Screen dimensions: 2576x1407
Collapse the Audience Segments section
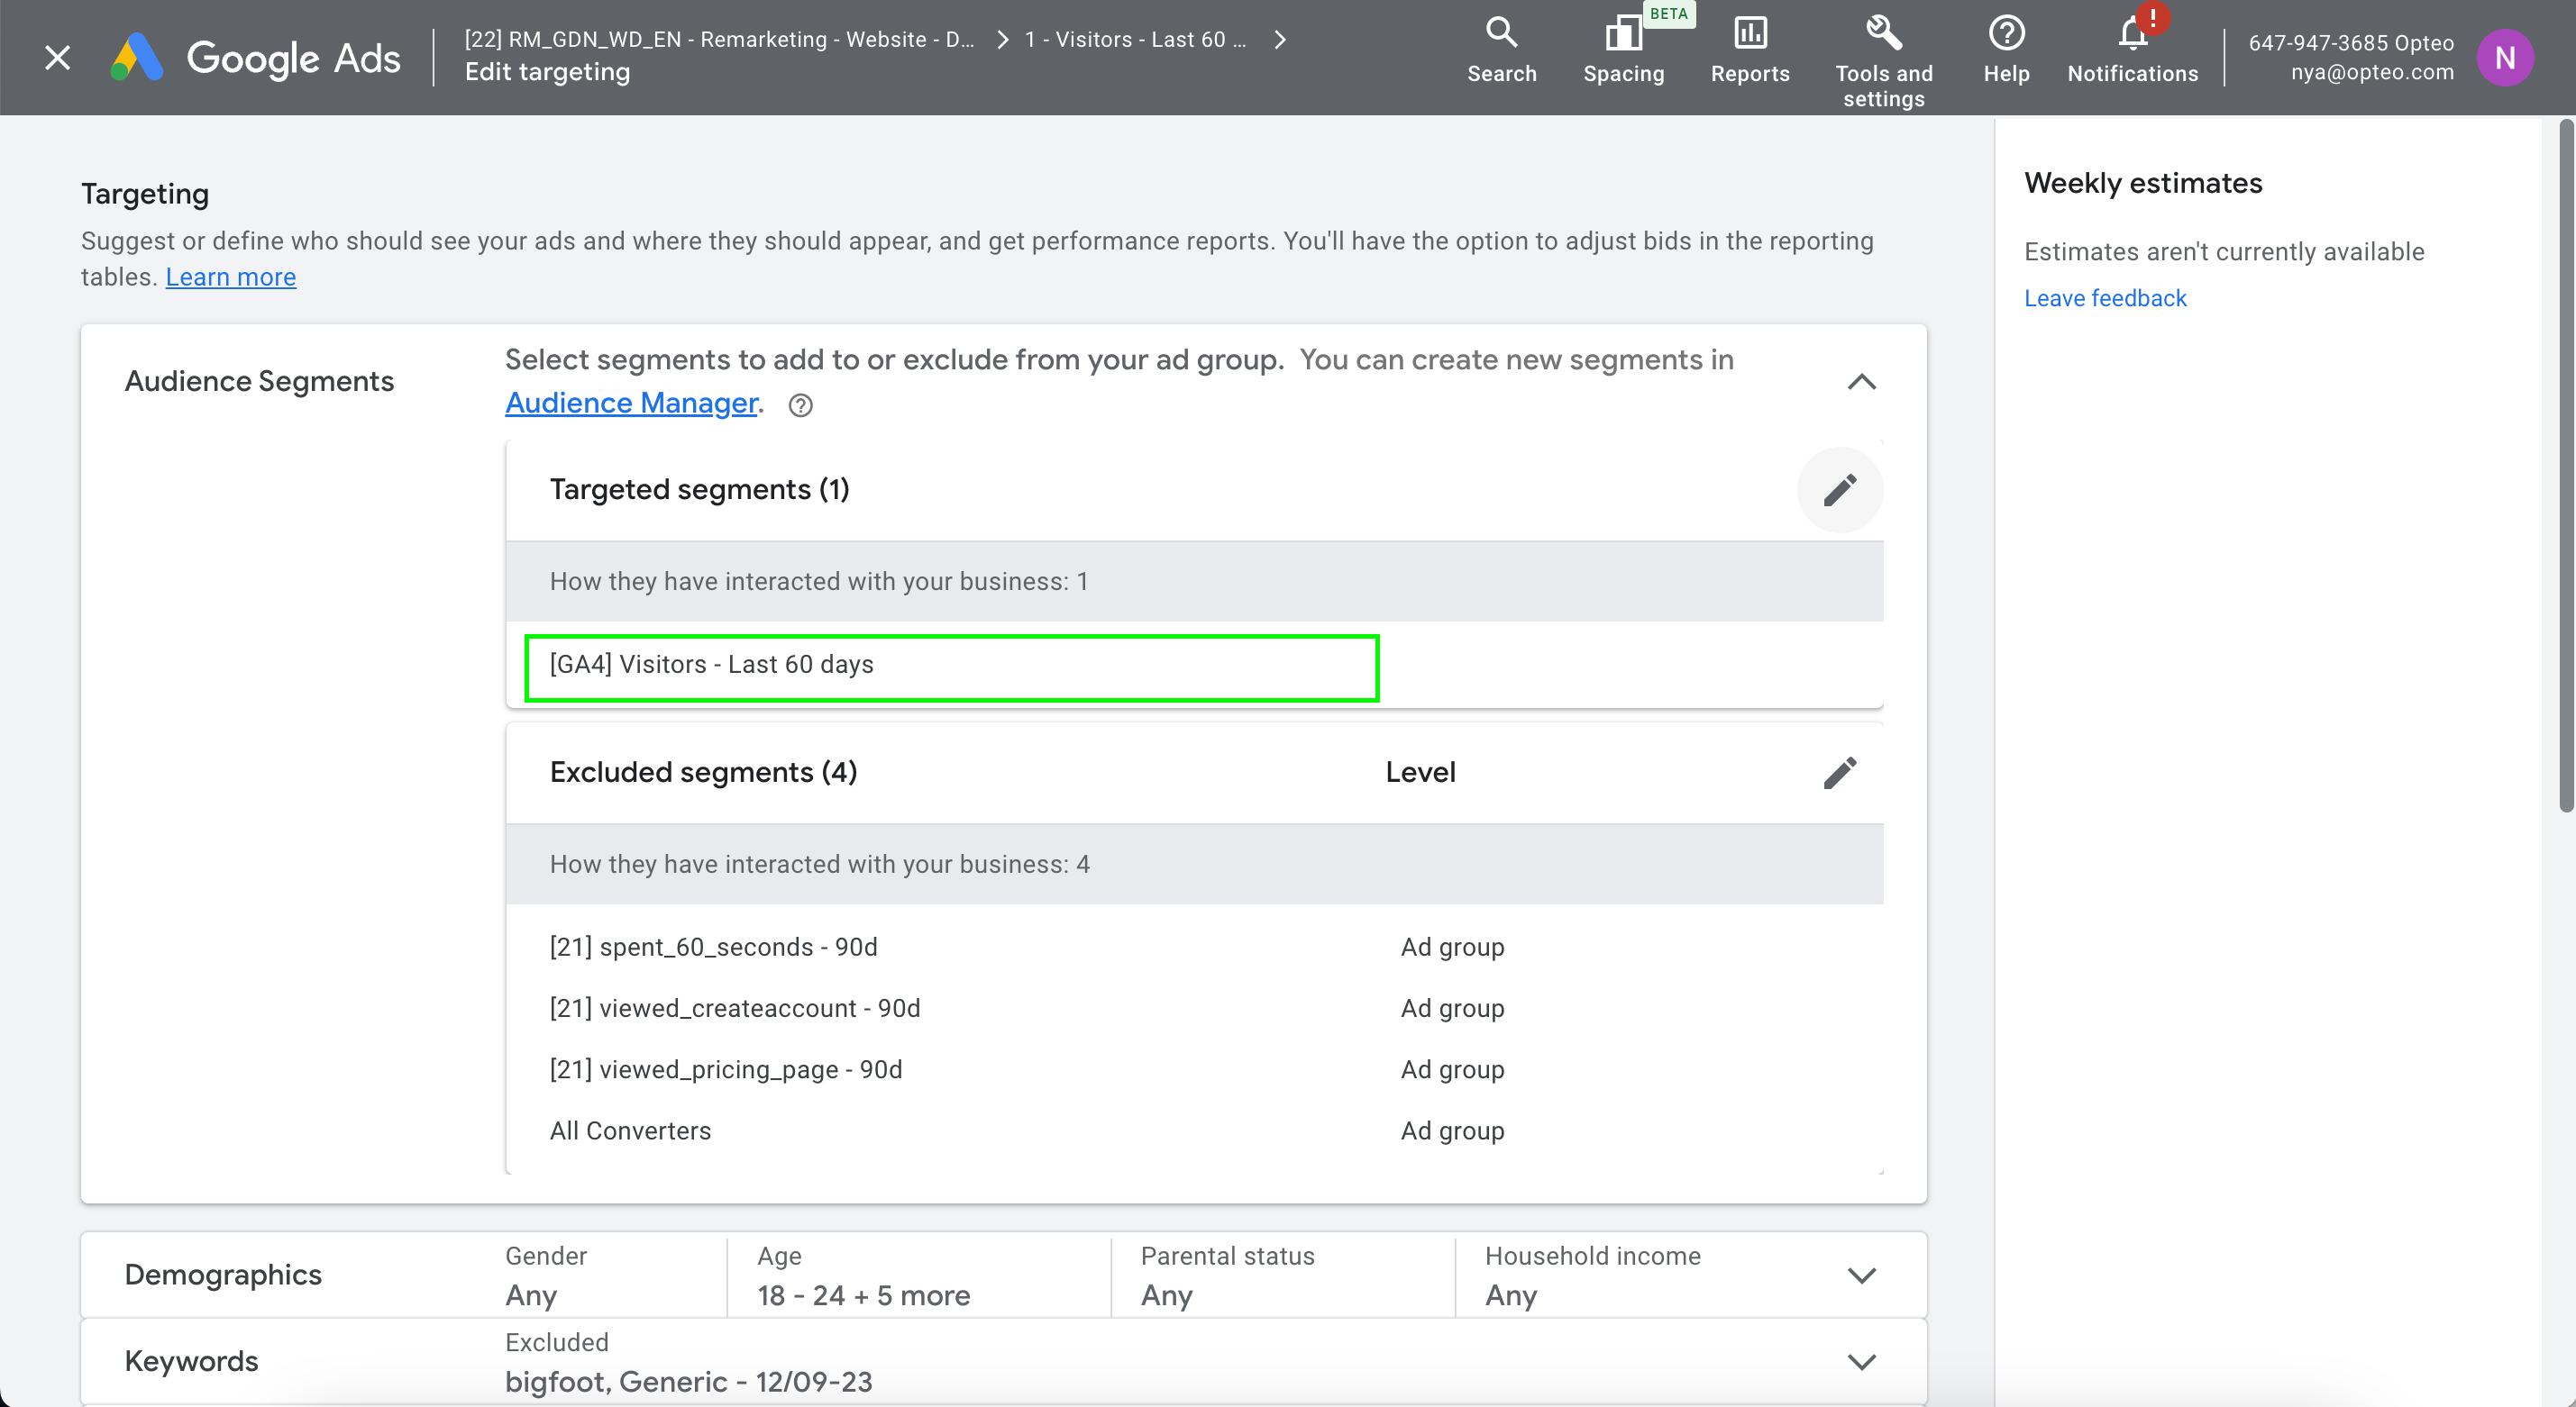[x=1861, y=382]
